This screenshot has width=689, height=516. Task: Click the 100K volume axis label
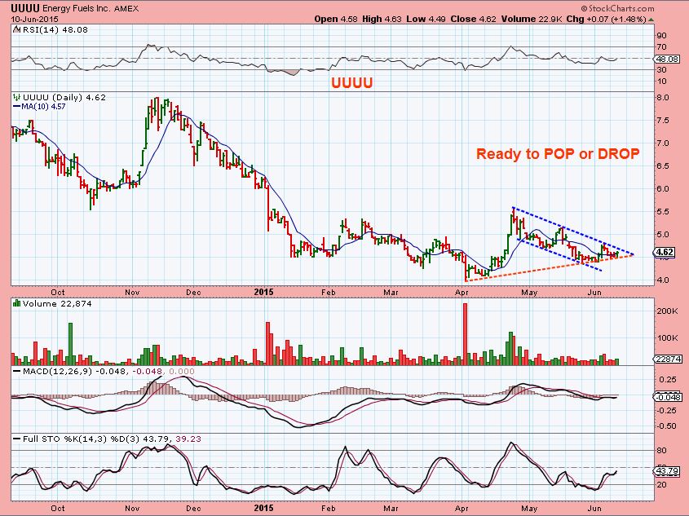pos(667,337)
